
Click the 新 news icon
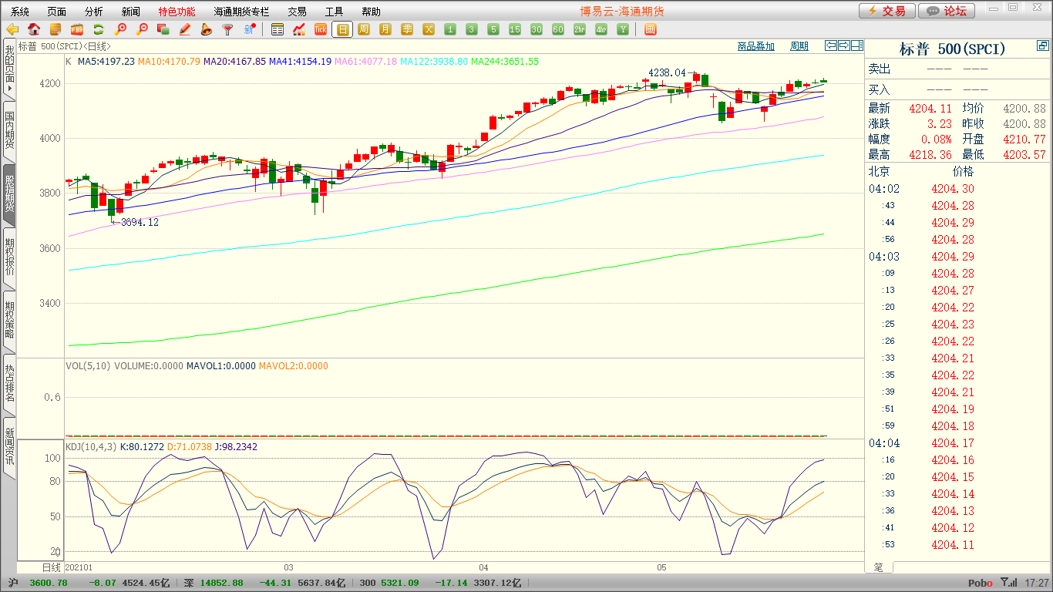tap(249, 29)
